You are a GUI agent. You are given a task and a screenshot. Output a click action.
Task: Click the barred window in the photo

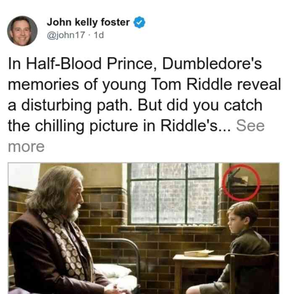[x=173, y=194]
